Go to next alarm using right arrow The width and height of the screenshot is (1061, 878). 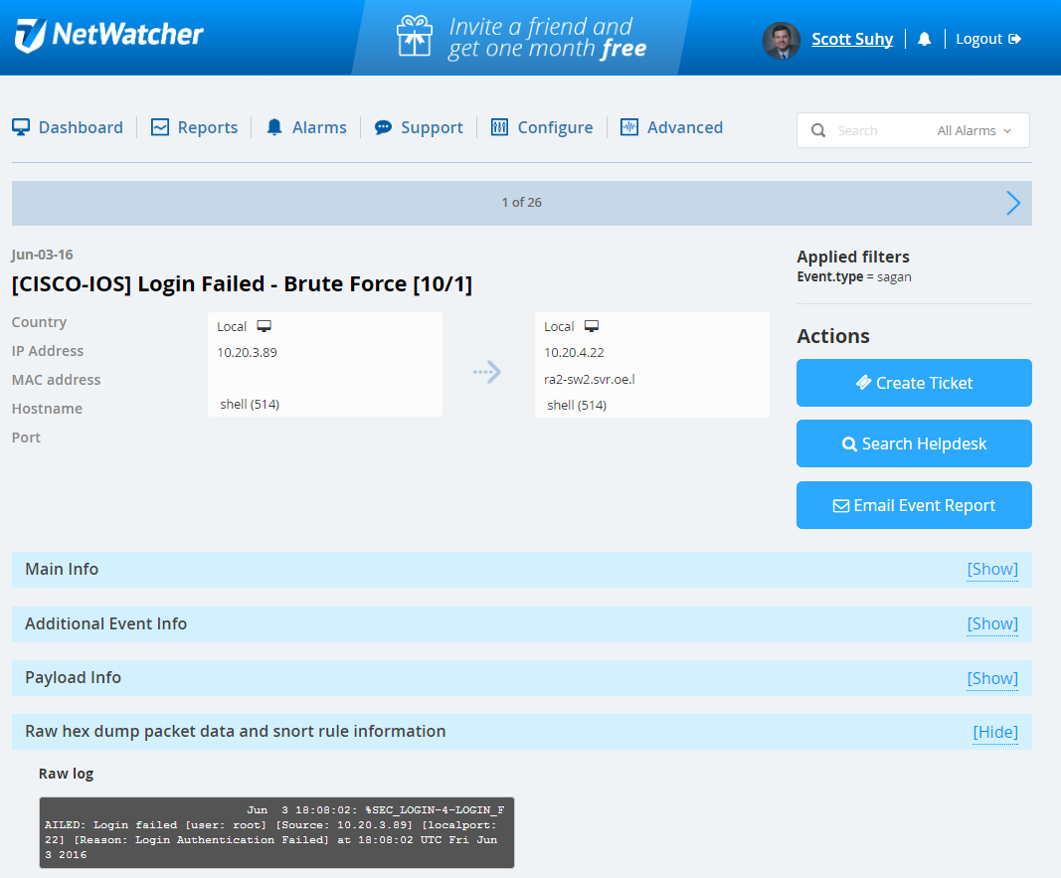(x=1012, y=203)
